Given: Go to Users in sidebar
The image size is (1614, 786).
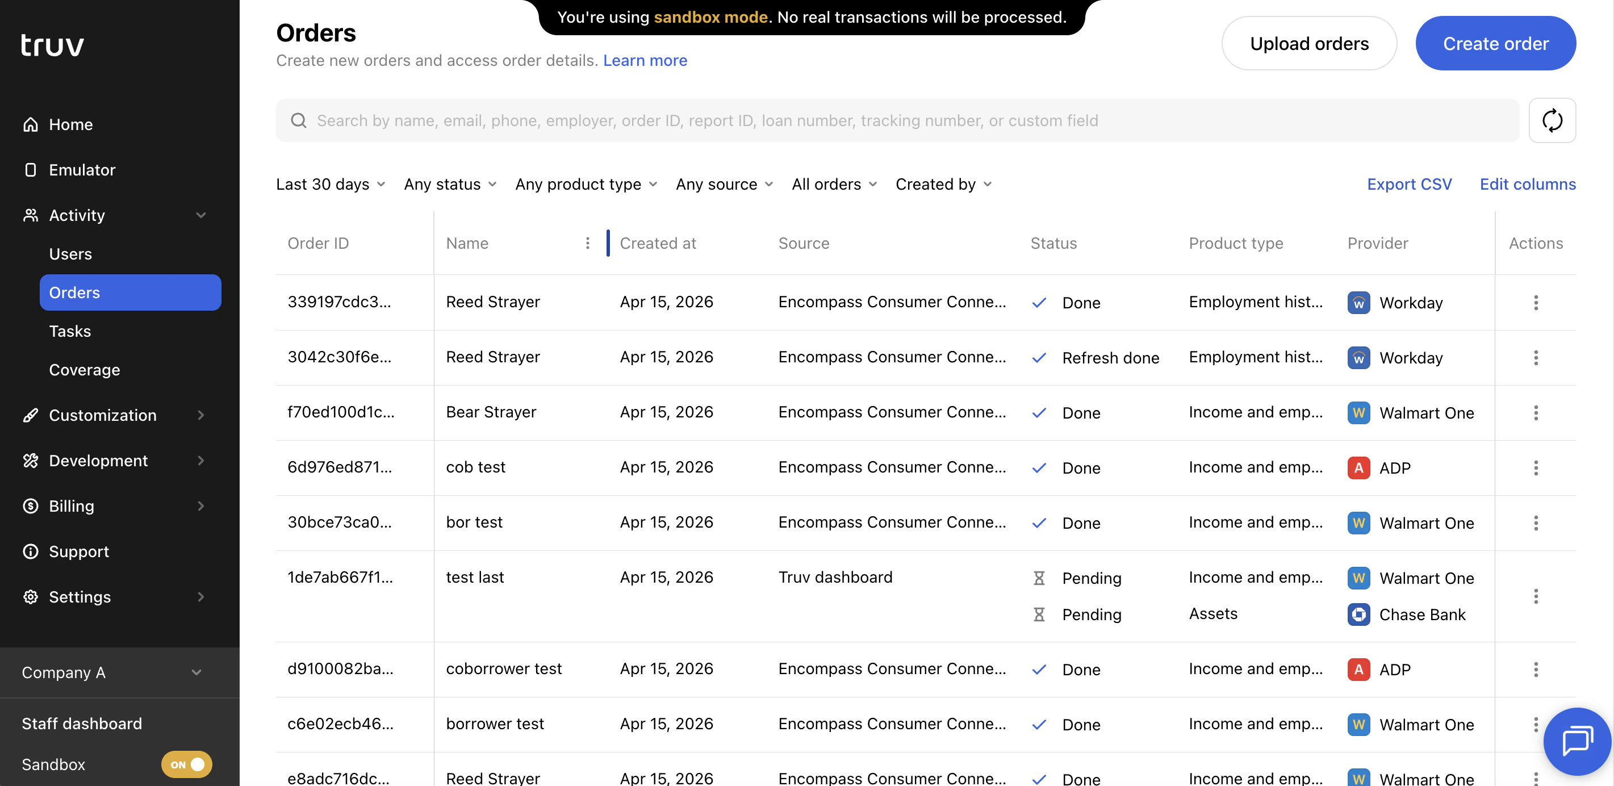Looking at the screenshot, I should coord(70,254).
